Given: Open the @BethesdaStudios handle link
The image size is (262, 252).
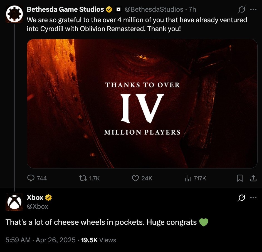Looking at the screenshot, I should pyautogui.click(x=154, y=9).
